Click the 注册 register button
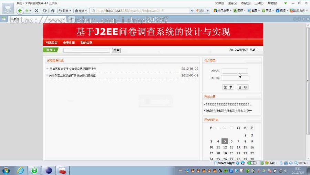310x175 pixels. coord(242,87)
